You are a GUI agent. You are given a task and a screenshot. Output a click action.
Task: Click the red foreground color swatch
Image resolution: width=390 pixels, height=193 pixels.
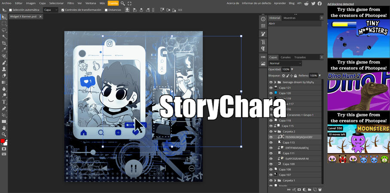pos(3,141)
